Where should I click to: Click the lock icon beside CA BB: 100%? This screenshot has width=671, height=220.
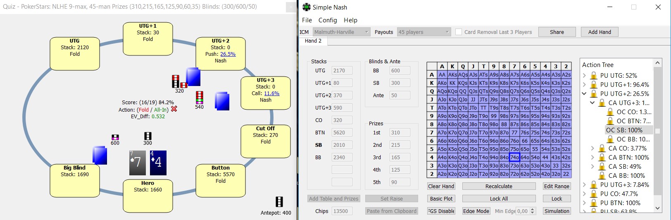click(x=602, y=175)
